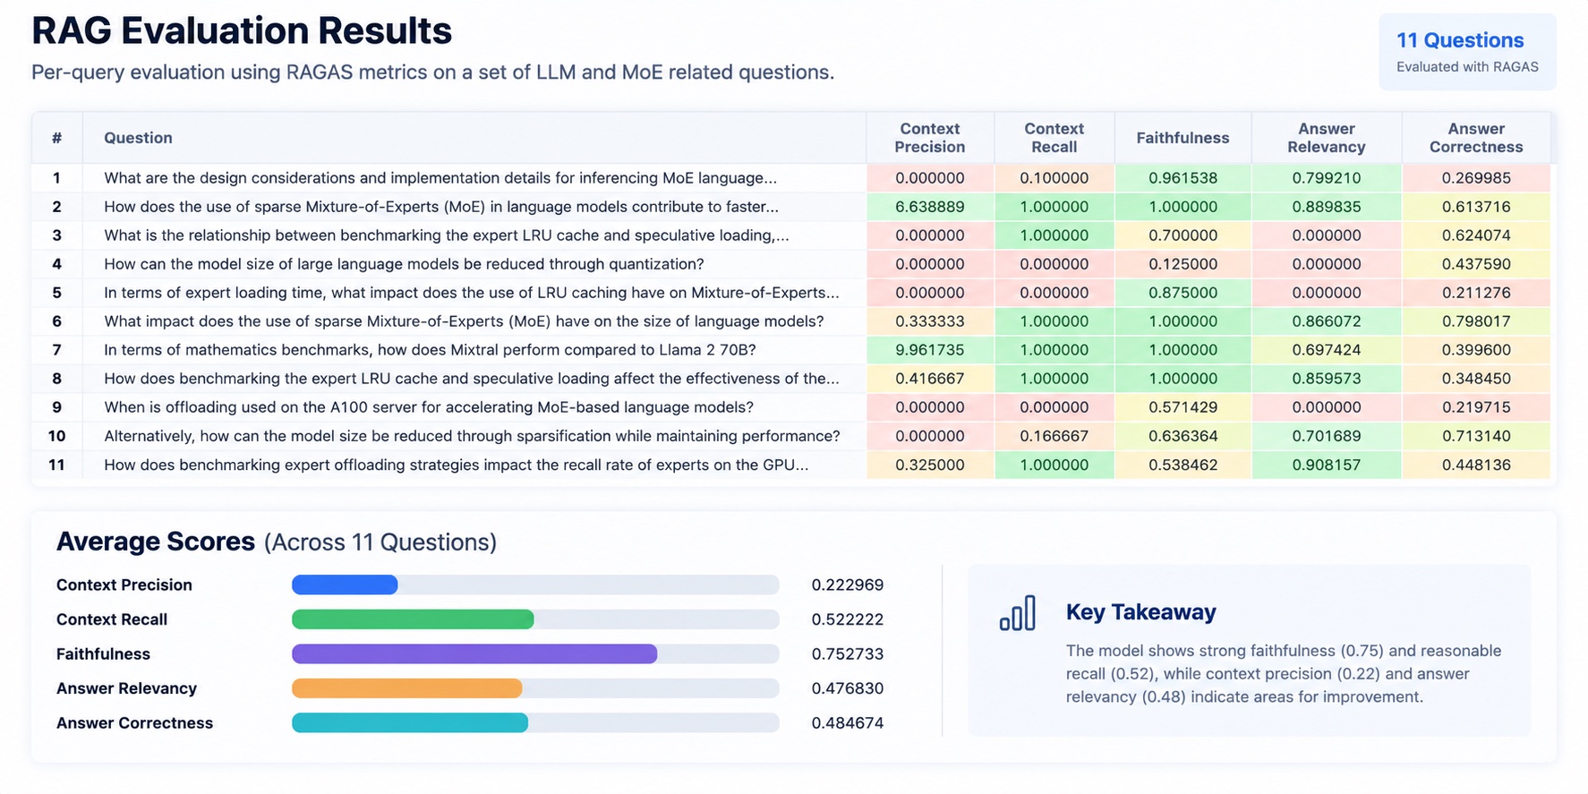Click the 0.166667 Context Recall cell
1588x794 pixels.
[1054, 436]
